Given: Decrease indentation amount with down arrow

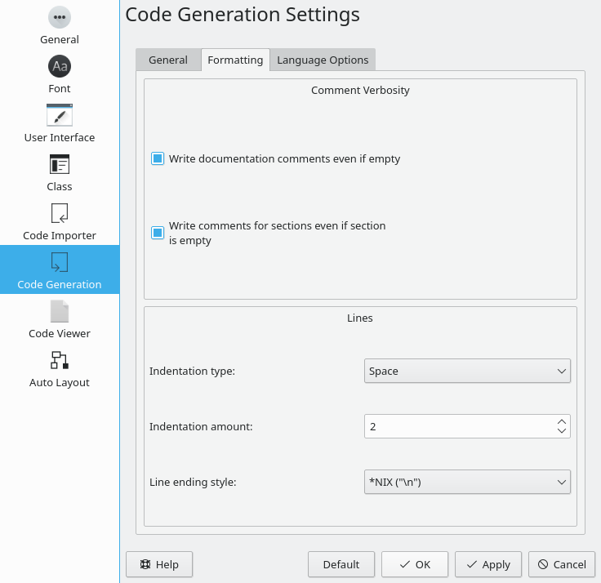Looking at the screenshot, I should 562,431.
